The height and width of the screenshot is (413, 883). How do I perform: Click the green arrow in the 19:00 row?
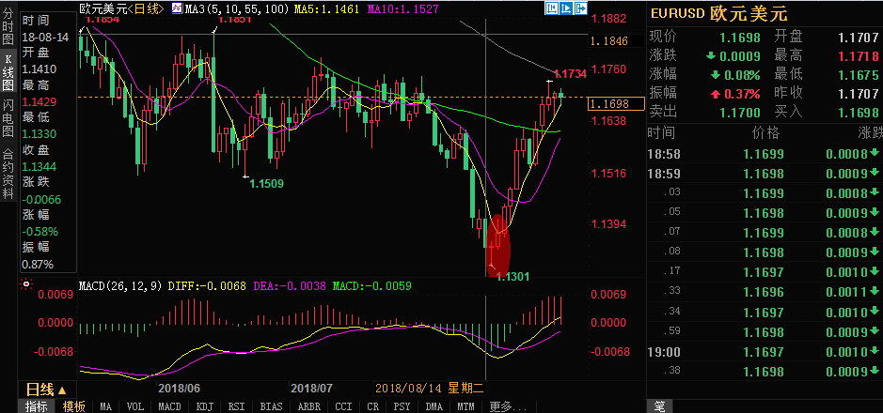874,352
